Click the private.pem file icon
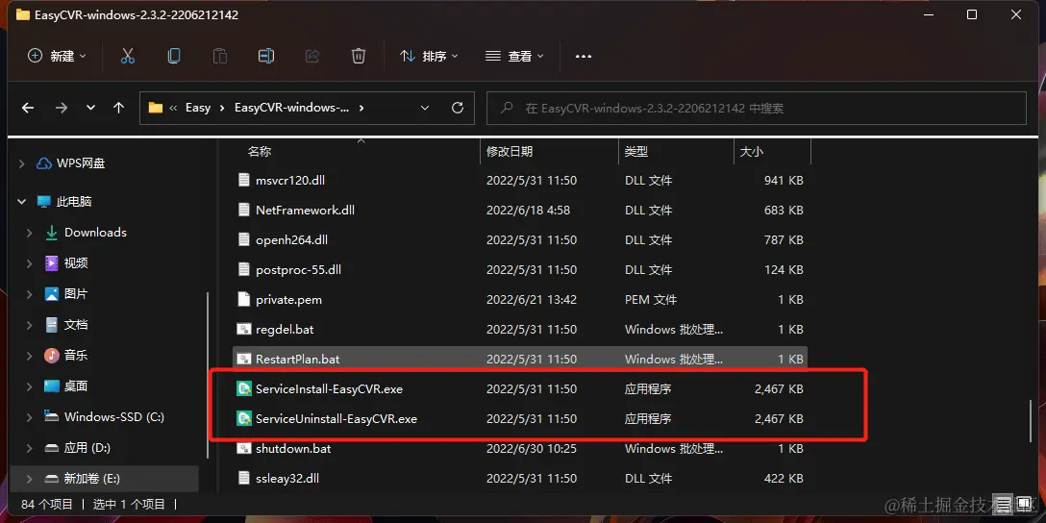 [243, 300]
